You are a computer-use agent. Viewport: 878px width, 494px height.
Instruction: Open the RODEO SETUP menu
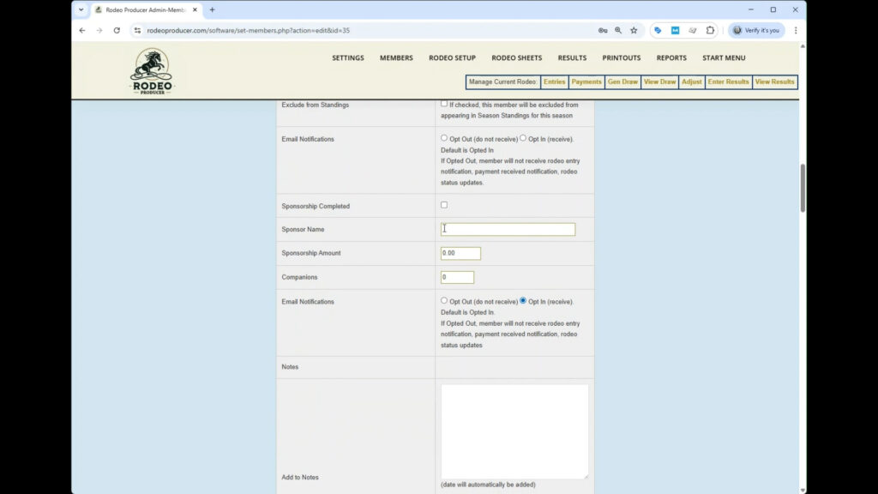(x=452, y=58)
